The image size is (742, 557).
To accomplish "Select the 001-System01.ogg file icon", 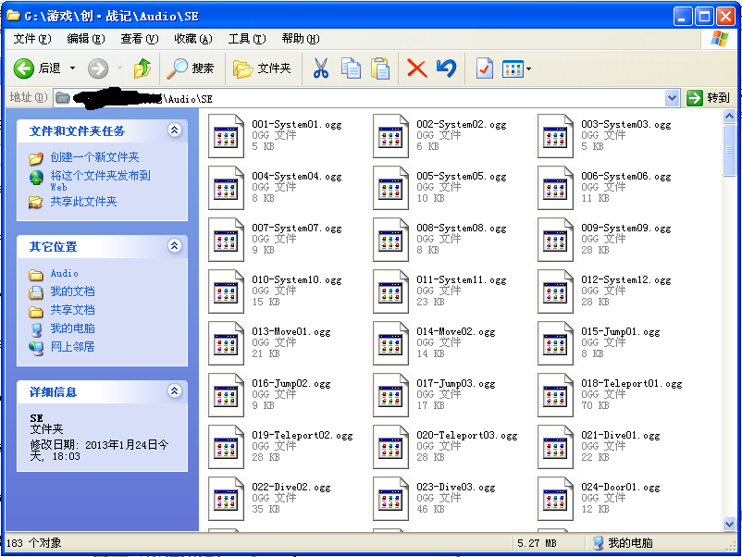I will 226,136.
